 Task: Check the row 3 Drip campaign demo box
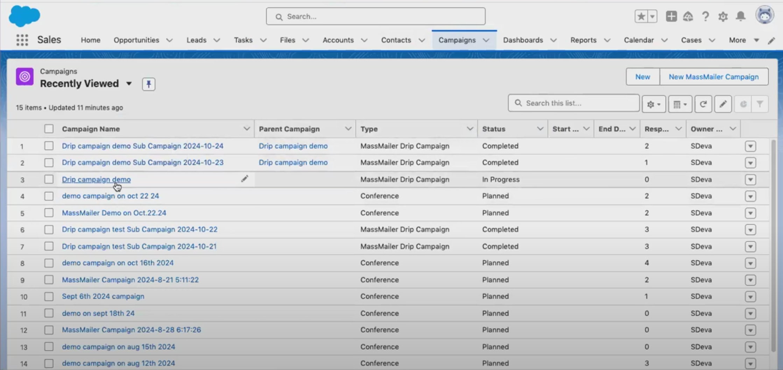click(x=49, y=179)
